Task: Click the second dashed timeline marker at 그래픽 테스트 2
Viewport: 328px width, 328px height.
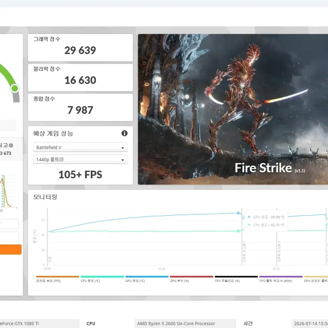Action: tap(277, 237)
